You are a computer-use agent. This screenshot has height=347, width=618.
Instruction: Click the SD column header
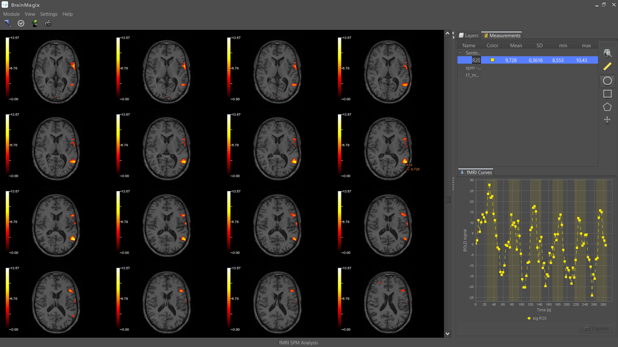[x=540, y=46]
